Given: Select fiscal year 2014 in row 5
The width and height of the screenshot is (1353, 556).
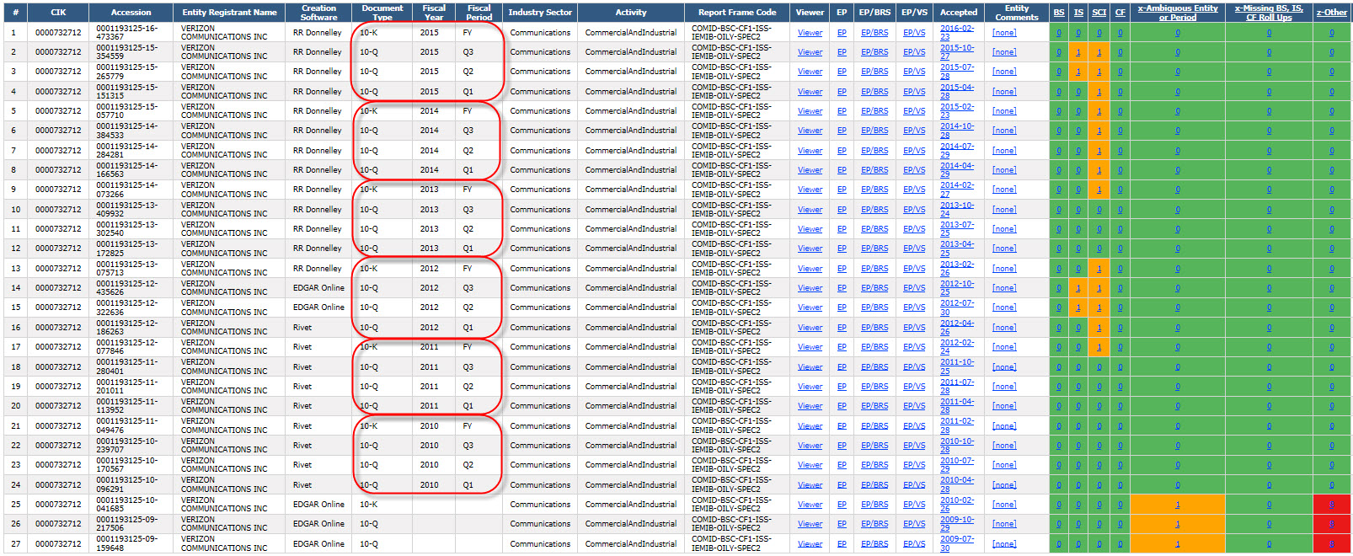Looking at the screenshot, I should click(x=430, y=111).
